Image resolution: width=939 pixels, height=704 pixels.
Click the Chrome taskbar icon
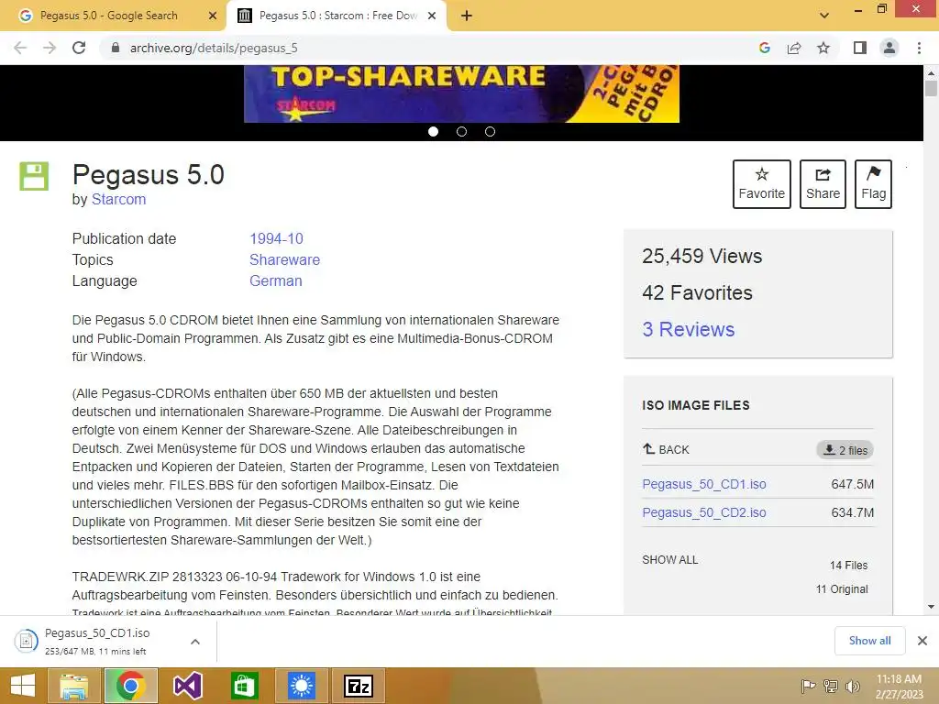tap(131, 686)
